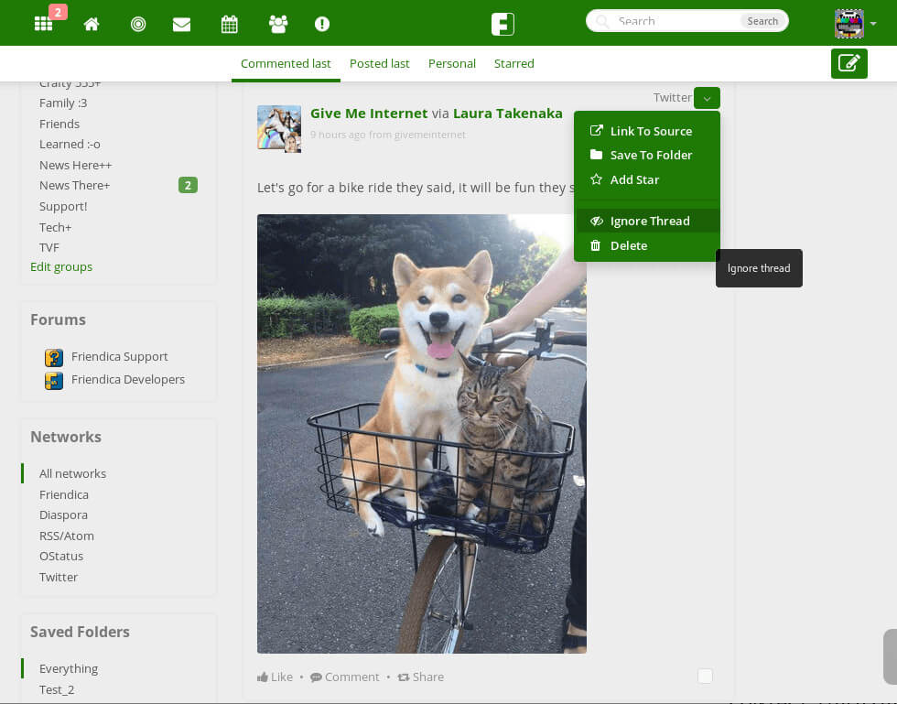Open the contacts people icon

(x=277, y=24)
